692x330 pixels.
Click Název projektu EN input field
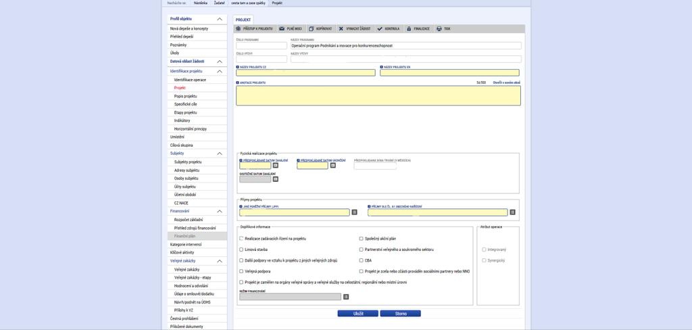449,72
